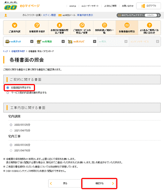This screenshot has height=191, width=164.
Task: Select 宅内工事 2021/04/16分 radio
Action: pyautogui.click(x=11, y=151)
